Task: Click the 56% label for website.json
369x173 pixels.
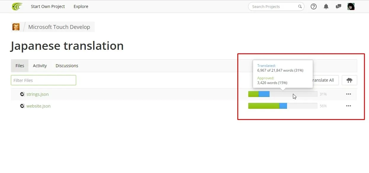Action: (x=323, y=106)
